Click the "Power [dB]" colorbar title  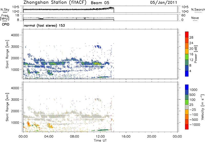(196, 54)
